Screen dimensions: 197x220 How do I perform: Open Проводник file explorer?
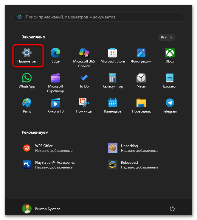[141, 106]
